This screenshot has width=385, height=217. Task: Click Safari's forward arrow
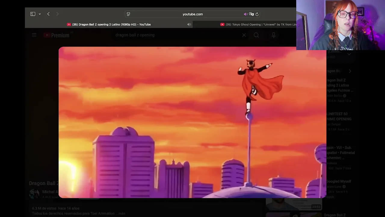57,14
